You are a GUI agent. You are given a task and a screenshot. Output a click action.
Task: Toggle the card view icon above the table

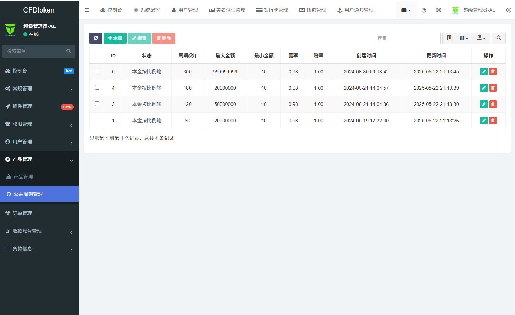[449, 38]
